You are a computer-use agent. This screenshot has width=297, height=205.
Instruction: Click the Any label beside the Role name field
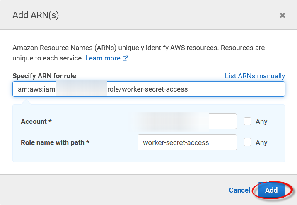point(261,142)
